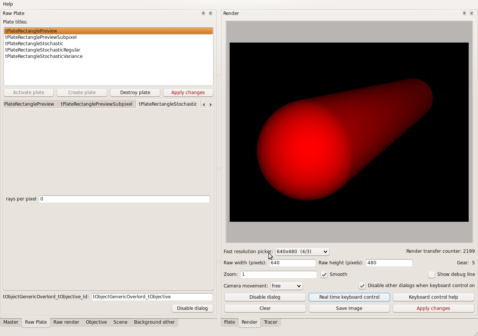The width and height of the screenshot is (478, 336).
Task: Click the rays per pixel input field
Action: (x=124, y=199)
